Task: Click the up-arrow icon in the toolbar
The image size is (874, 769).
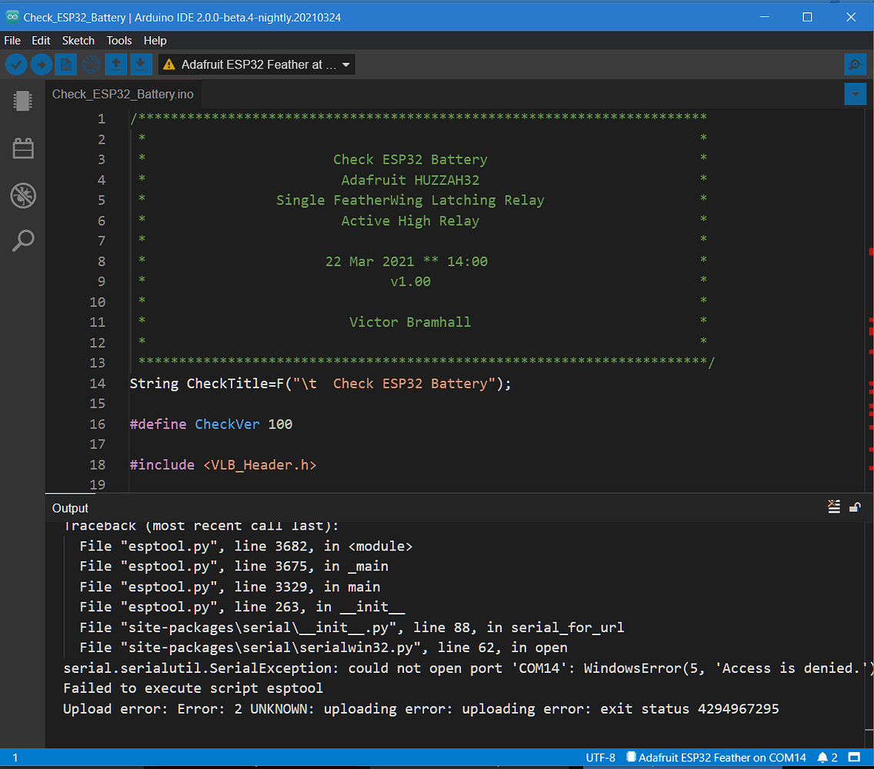Action: pyautogui.click(x=116, y=65)
